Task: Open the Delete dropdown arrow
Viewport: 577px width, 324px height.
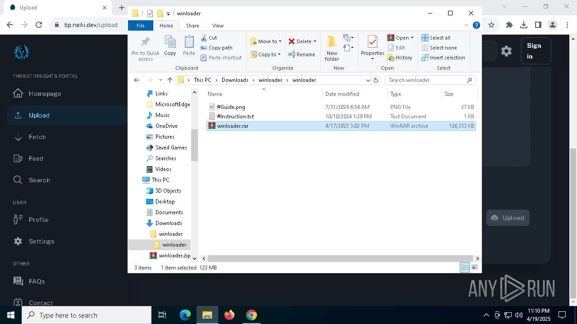Action: 315,41
